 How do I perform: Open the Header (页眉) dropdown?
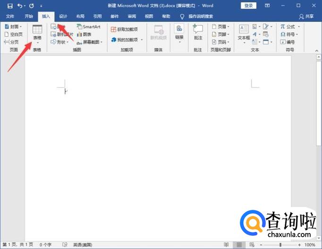coord(220,27)
